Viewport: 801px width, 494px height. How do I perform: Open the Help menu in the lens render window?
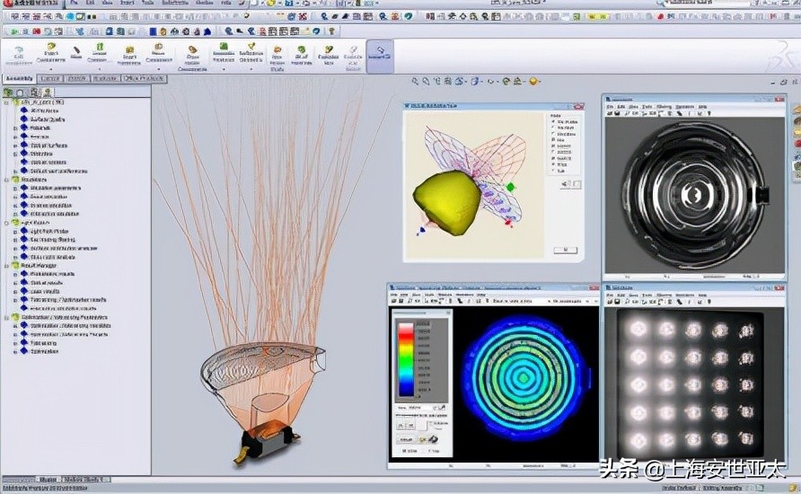click(703, 106)
